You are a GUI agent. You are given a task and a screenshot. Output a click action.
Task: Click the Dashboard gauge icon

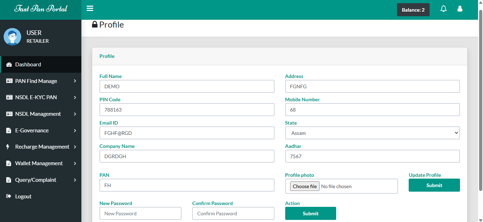coord(9,65)
